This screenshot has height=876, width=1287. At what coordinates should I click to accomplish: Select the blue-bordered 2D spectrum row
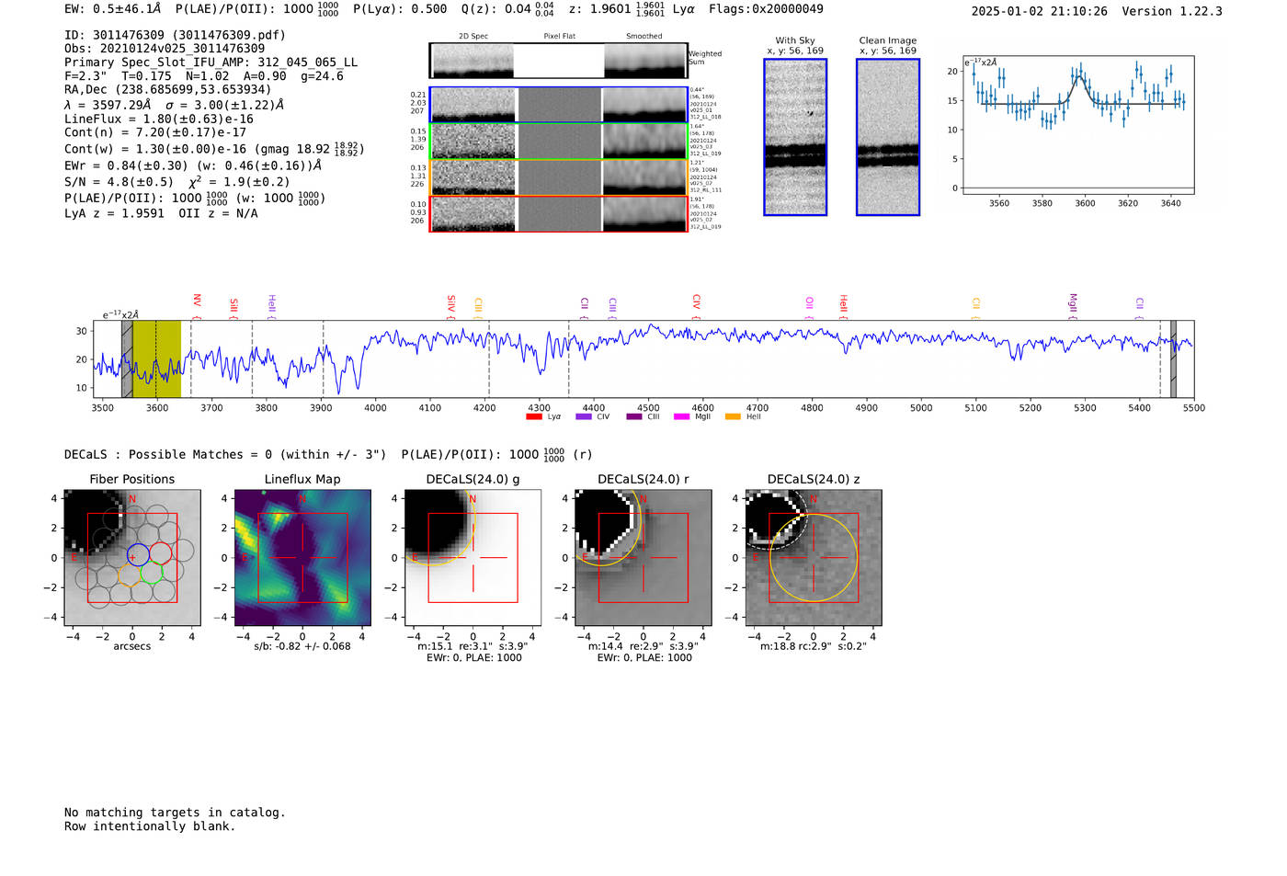[559, 105]
